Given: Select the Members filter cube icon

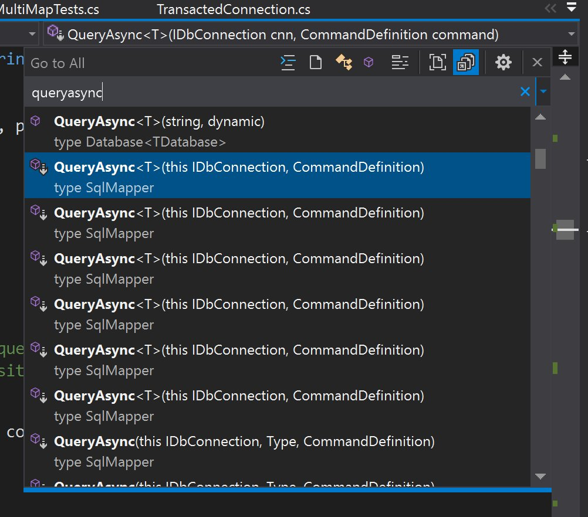Looking at the screenshot, I should pyautogui.click(x=369, y=62).
